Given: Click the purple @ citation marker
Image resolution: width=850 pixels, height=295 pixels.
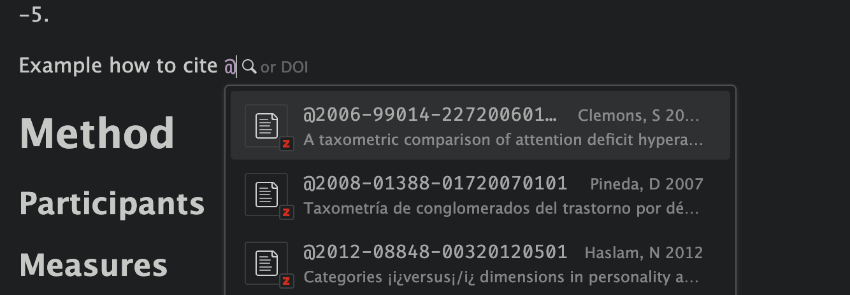Looking at the screenshot, I should pyautogui.click(x=229, y=66).
